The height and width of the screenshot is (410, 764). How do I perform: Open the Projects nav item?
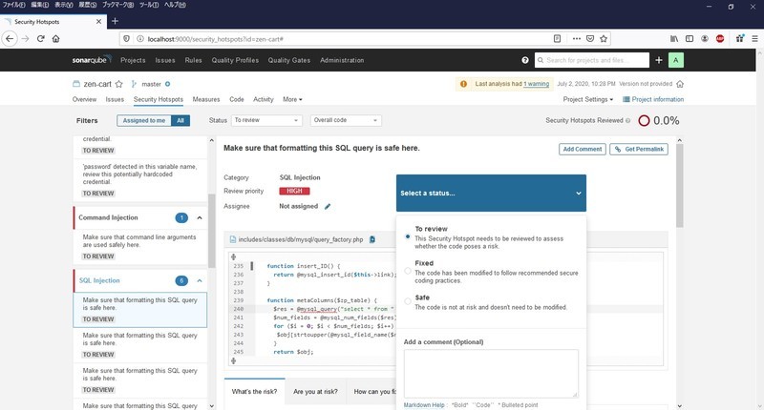coord(133,60)
